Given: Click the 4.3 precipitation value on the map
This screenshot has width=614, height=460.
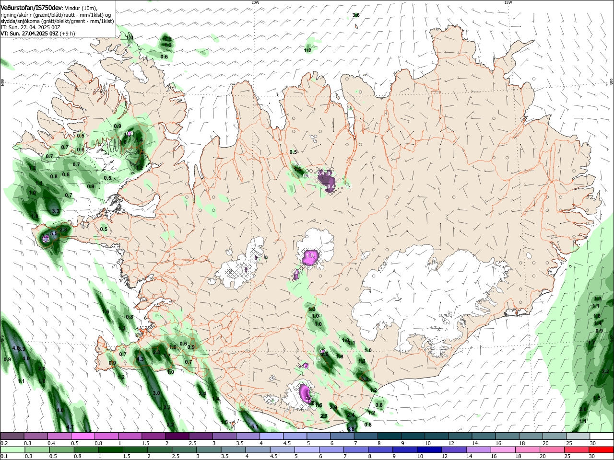Looking at the screenshot, I should (140, 359).
